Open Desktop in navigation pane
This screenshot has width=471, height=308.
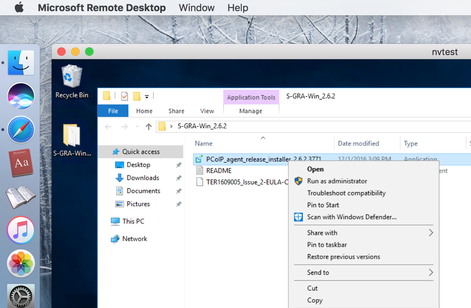[x=138, y=165]
